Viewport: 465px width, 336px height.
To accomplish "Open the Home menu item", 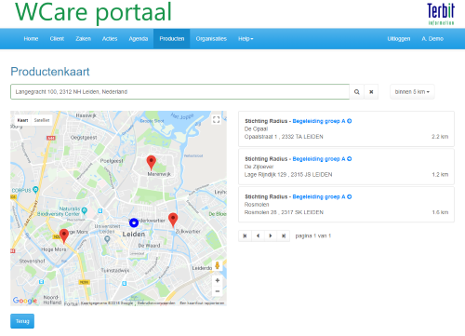I will [31, 39].
